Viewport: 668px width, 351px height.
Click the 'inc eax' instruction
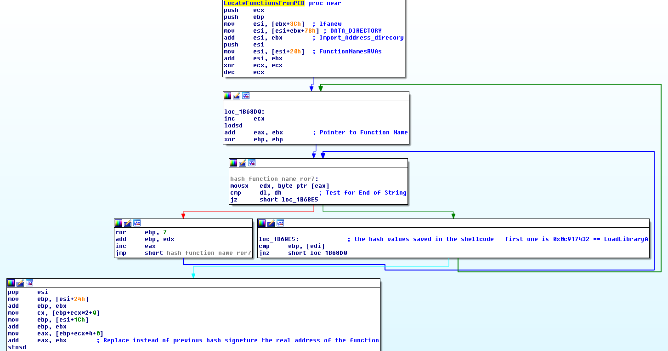[x=136, y=246]
